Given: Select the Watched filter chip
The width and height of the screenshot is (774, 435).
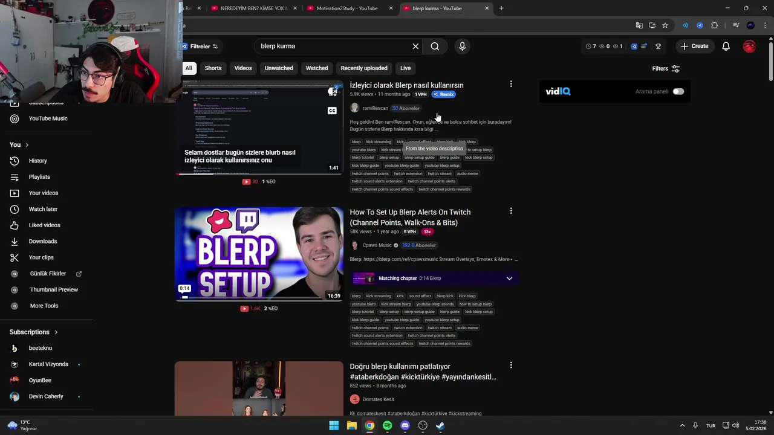Looking at the screenshot, I should (317, 68).
